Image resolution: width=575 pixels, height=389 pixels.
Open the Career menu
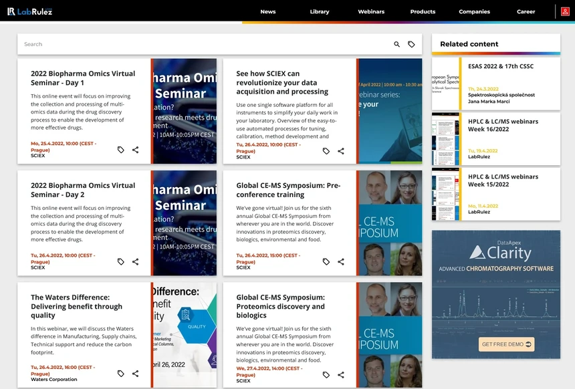click(x=526, y=12)
